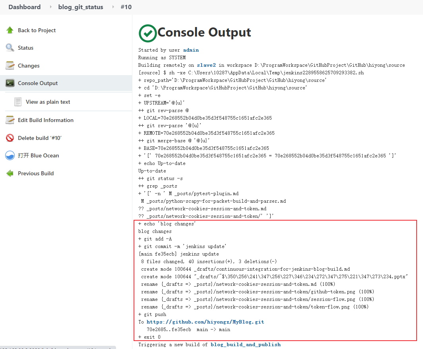Image resolution: width=423 pixels, height=349 pixels.
Task: Click the '8 files changed' summary line
Action: click(209, 261)
